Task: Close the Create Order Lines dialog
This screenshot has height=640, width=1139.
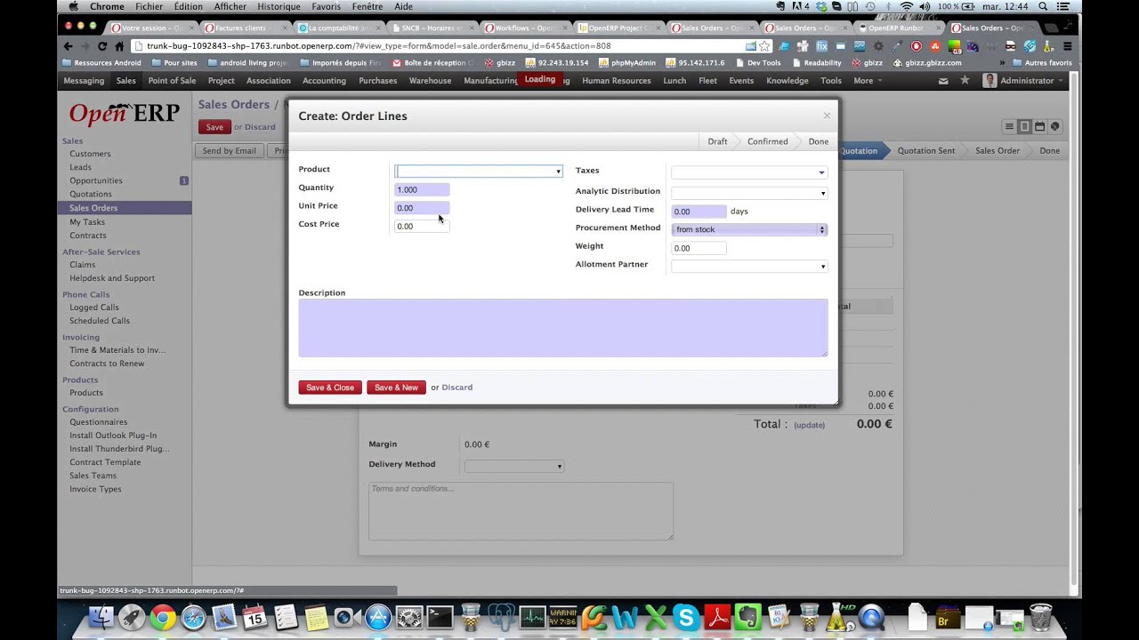Action: tap(827, 116)
